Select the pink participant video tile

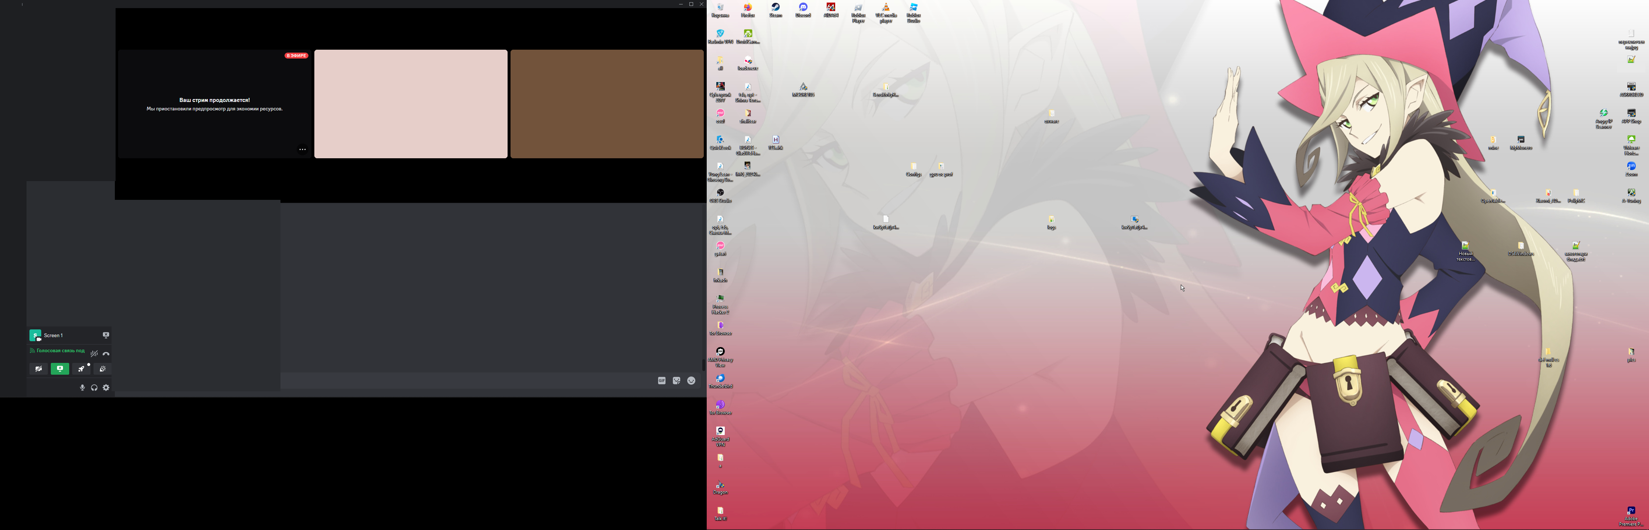410,104
